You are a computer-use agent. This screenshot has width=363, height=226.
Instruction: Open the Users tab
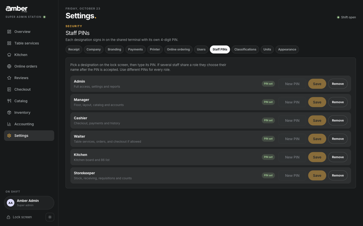pyautogui.click(x=201, y=49)
